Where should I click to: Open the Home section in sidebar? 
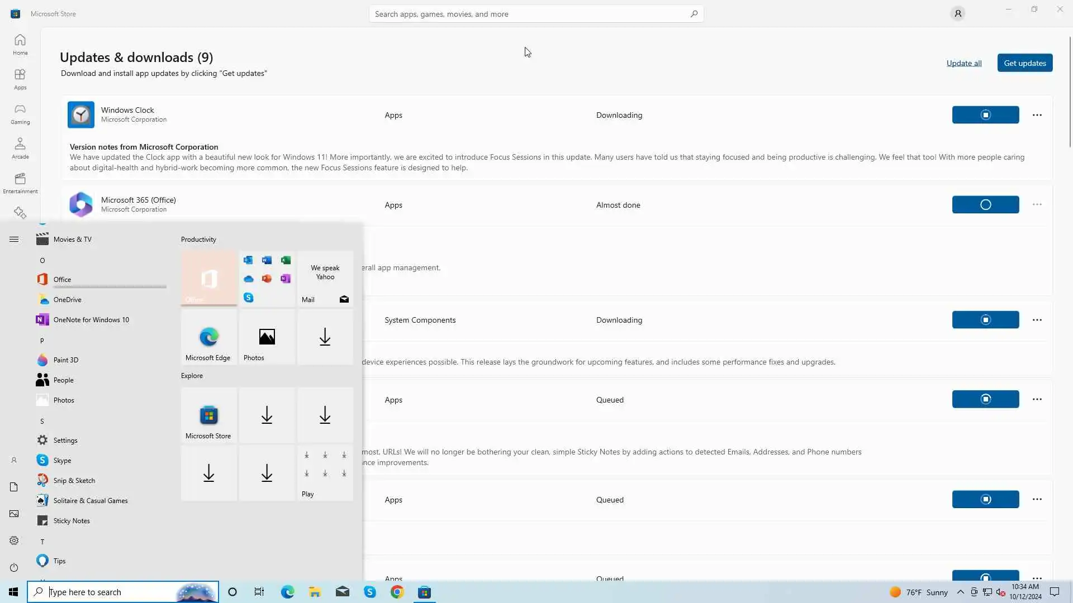[20, 44]
